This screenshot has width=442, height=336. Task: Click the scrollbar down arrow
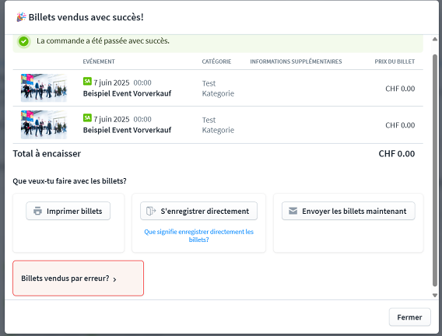coord(435,296)
